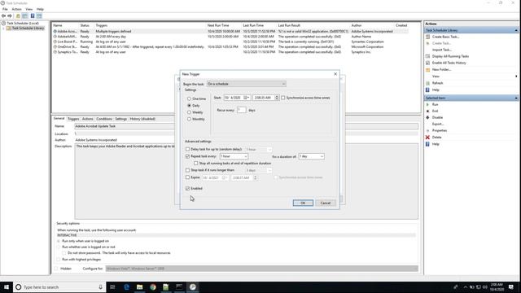
Task: Switch to the Settings tab
Action: (x=120, y=119)
